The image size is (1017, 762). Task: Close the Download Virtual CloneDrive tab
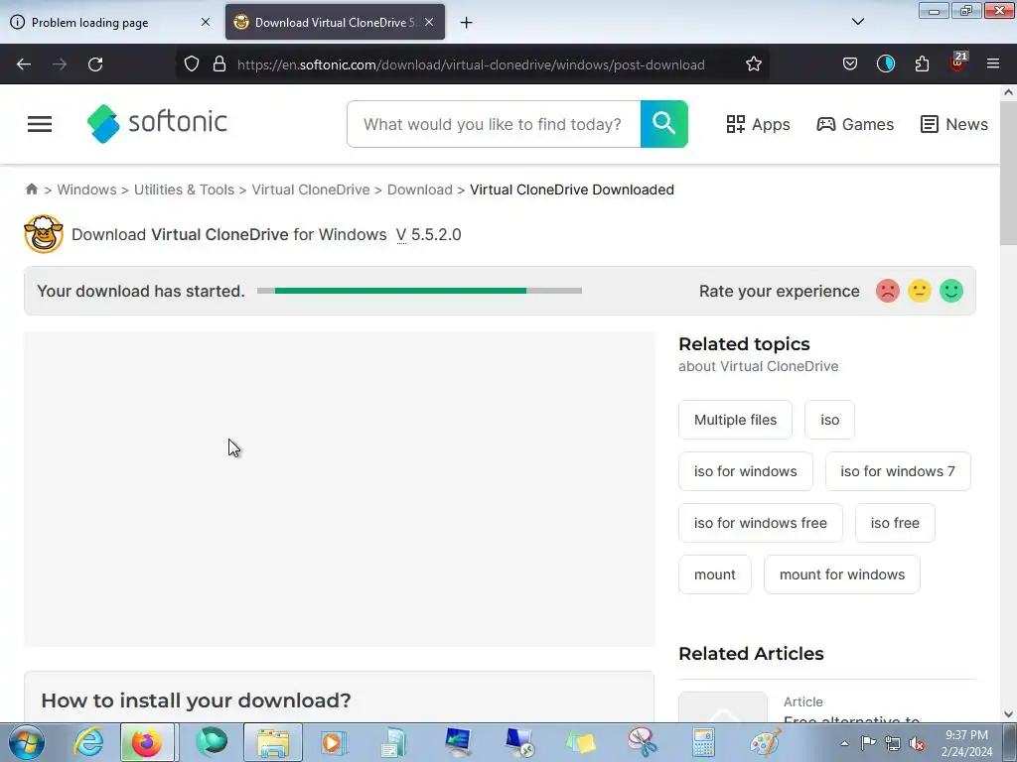point(429,22)
